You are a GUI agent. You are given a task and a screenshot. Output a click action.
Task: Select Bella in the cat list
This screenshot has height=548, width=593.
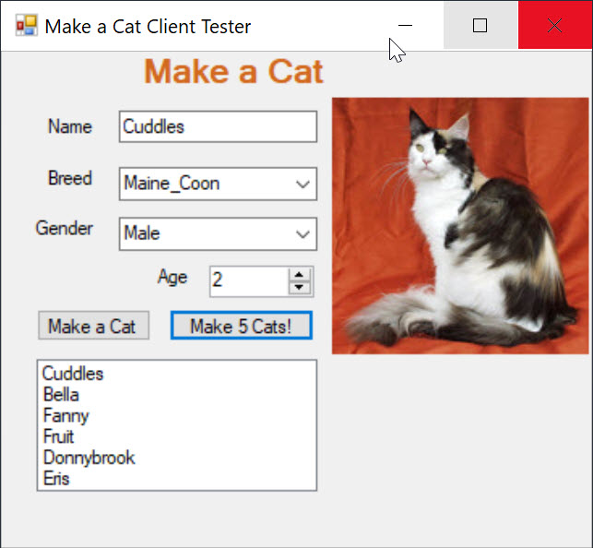61,395
